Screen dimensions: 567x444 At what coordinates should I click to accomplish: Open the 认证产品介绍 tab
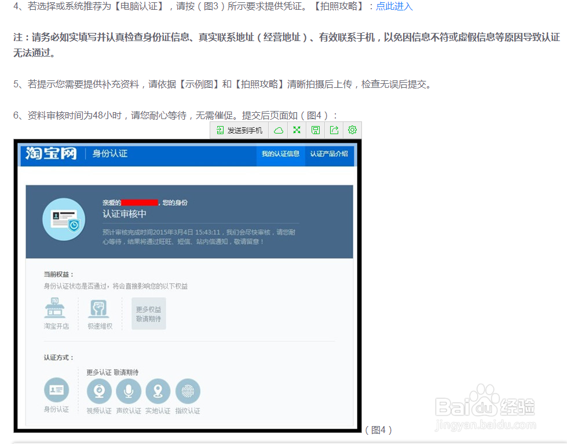pos(330,154)
